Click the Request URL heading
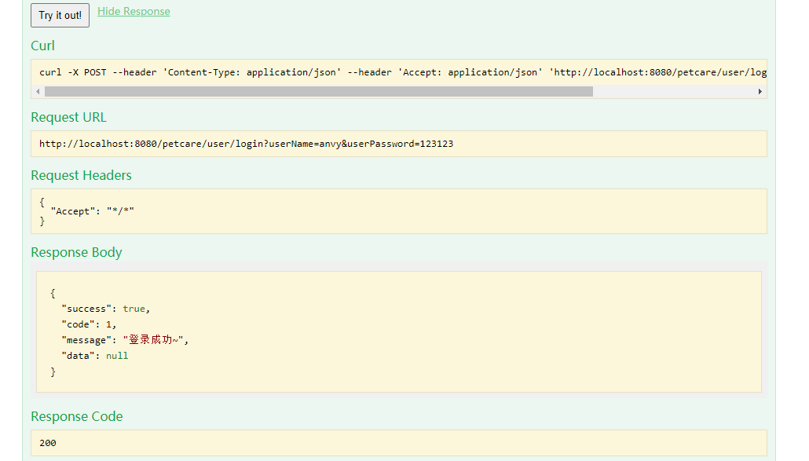Image resolution: width=809 pixels, height=461 pixels. pos(68,118)
